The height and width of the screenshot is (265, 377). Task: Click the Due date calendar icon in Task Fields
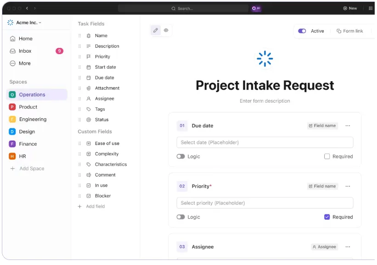(89, 78)
